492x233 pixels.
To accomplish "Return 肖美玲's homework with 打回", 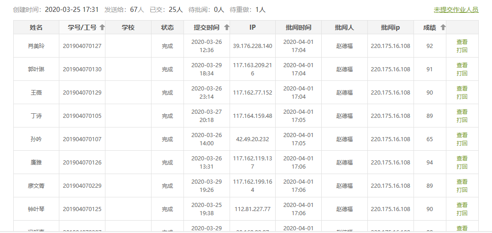I will (x=462, y=50).
